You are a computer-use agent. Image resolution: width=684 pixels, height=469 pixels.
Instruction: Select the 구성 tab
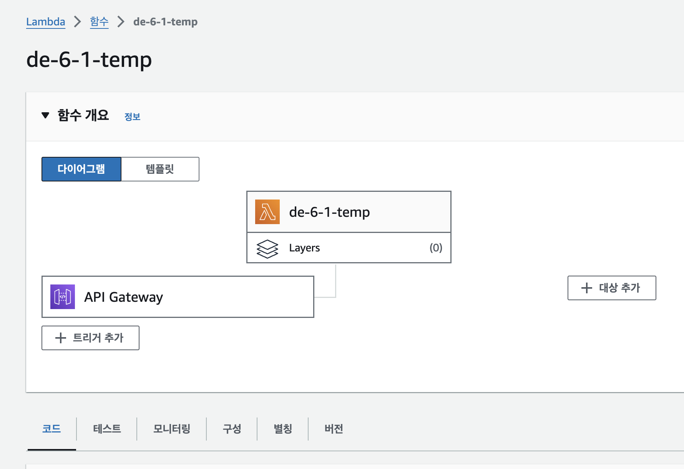click(232, 429)
